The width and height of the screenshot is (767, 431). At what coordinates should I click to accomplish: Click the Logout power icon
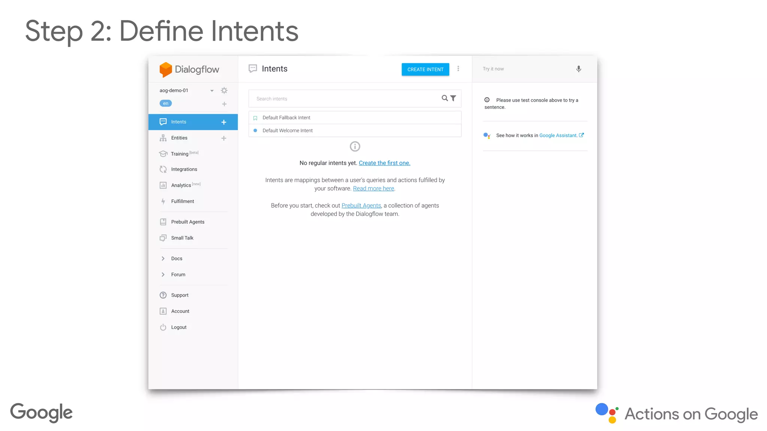pos(163,327)
